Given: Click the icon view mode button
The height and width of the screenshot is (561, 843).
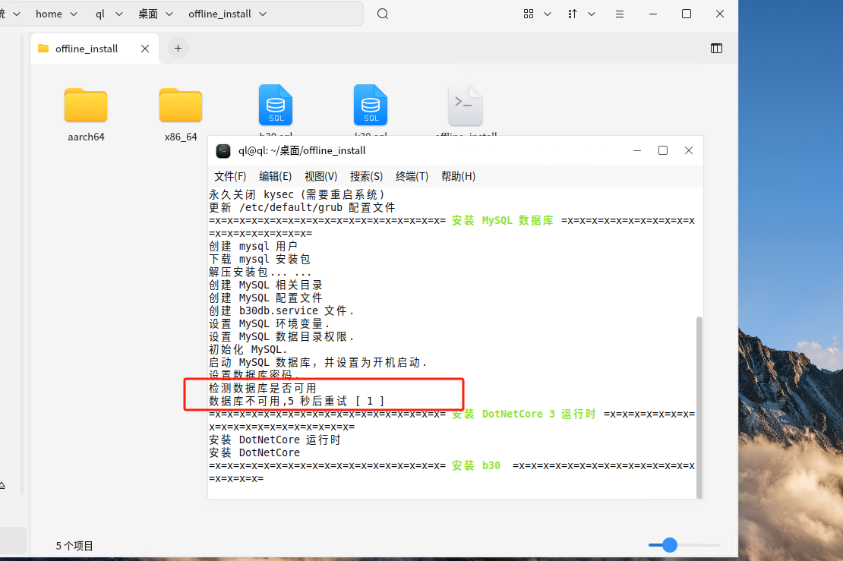Looking at the screenshot, I should (x=529, y=14).
